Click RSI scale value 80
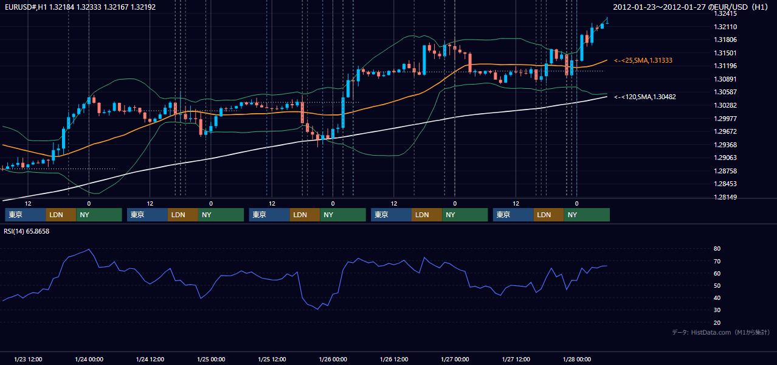 coord(717,249)
